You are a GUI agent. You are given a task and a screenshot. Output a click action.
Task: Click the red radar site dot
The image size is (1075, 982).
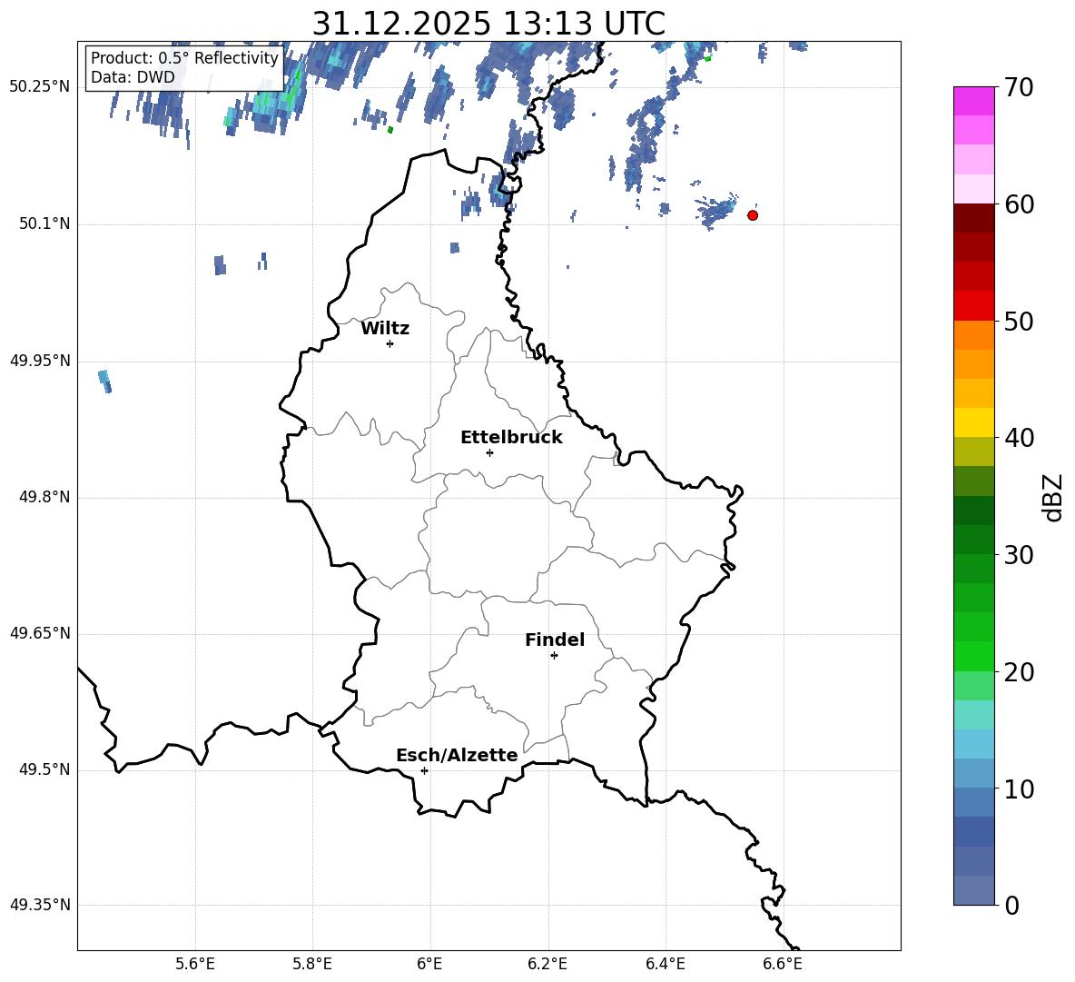(753, 215)
